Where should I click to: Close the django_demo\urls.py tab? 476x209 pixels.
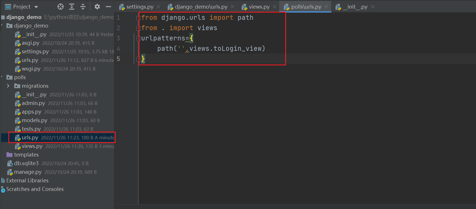coord(232,7)
